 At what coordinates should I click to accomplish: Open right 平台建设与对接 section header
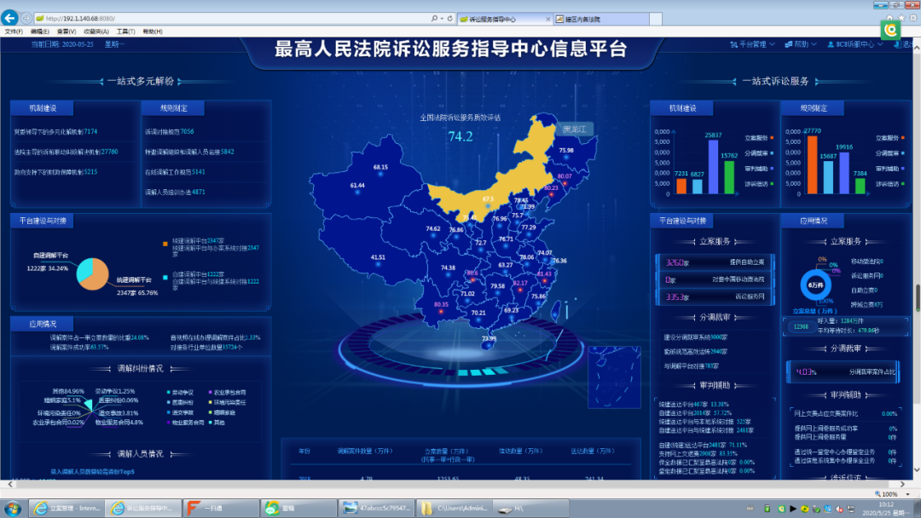(682, 221)
